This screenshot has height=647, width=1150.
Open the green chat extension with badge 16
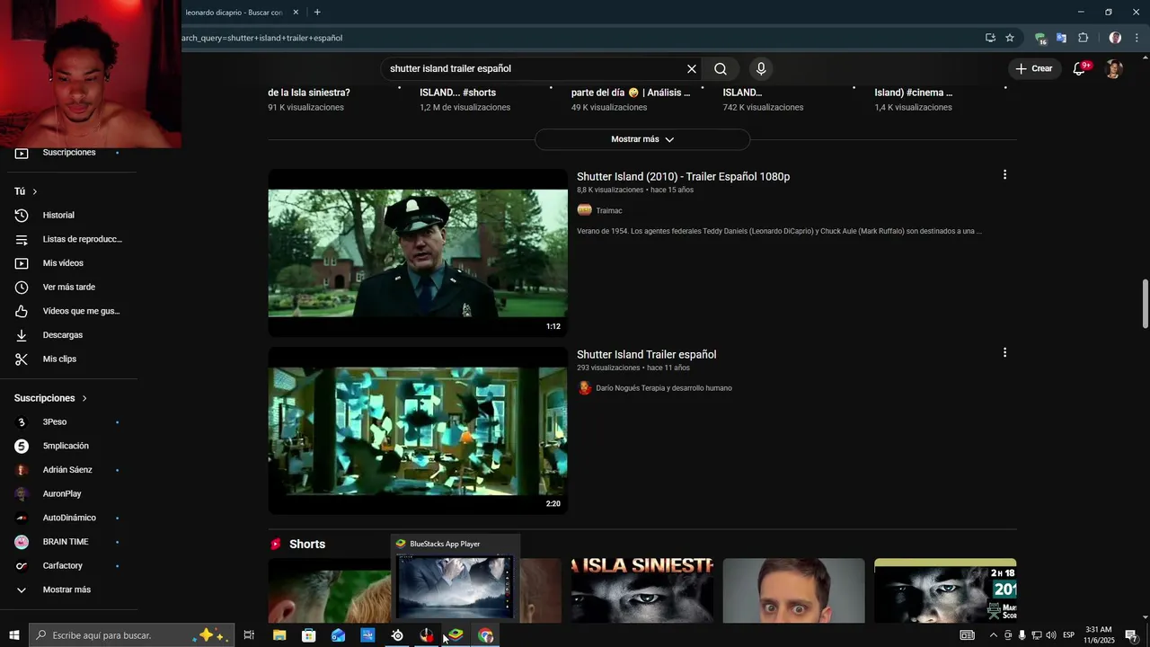pos(1040,38)
